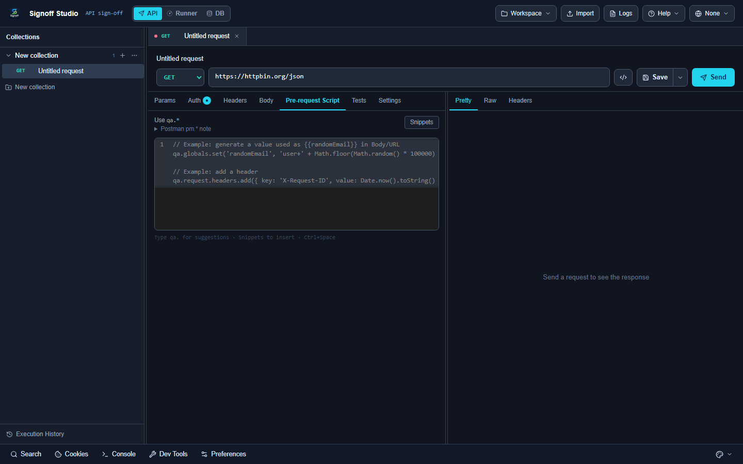Open the Workspace dropdown
Screen dimensions: 743x464
pos(526,13)
